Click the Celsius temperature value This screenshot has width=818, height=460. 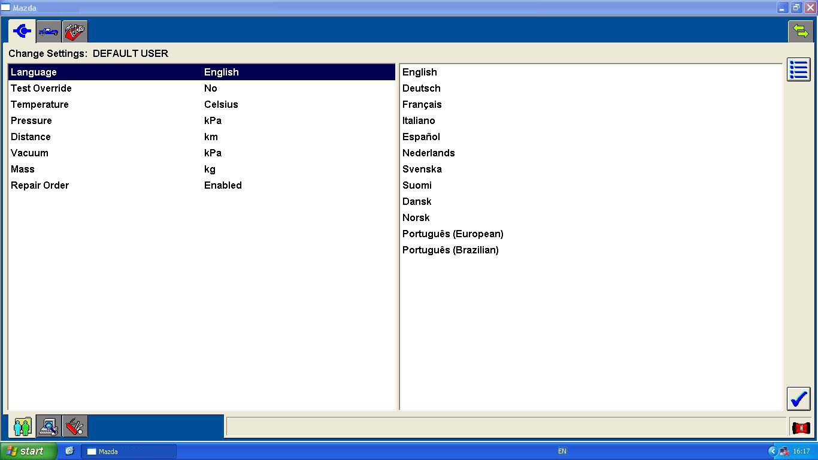[221, 104]
